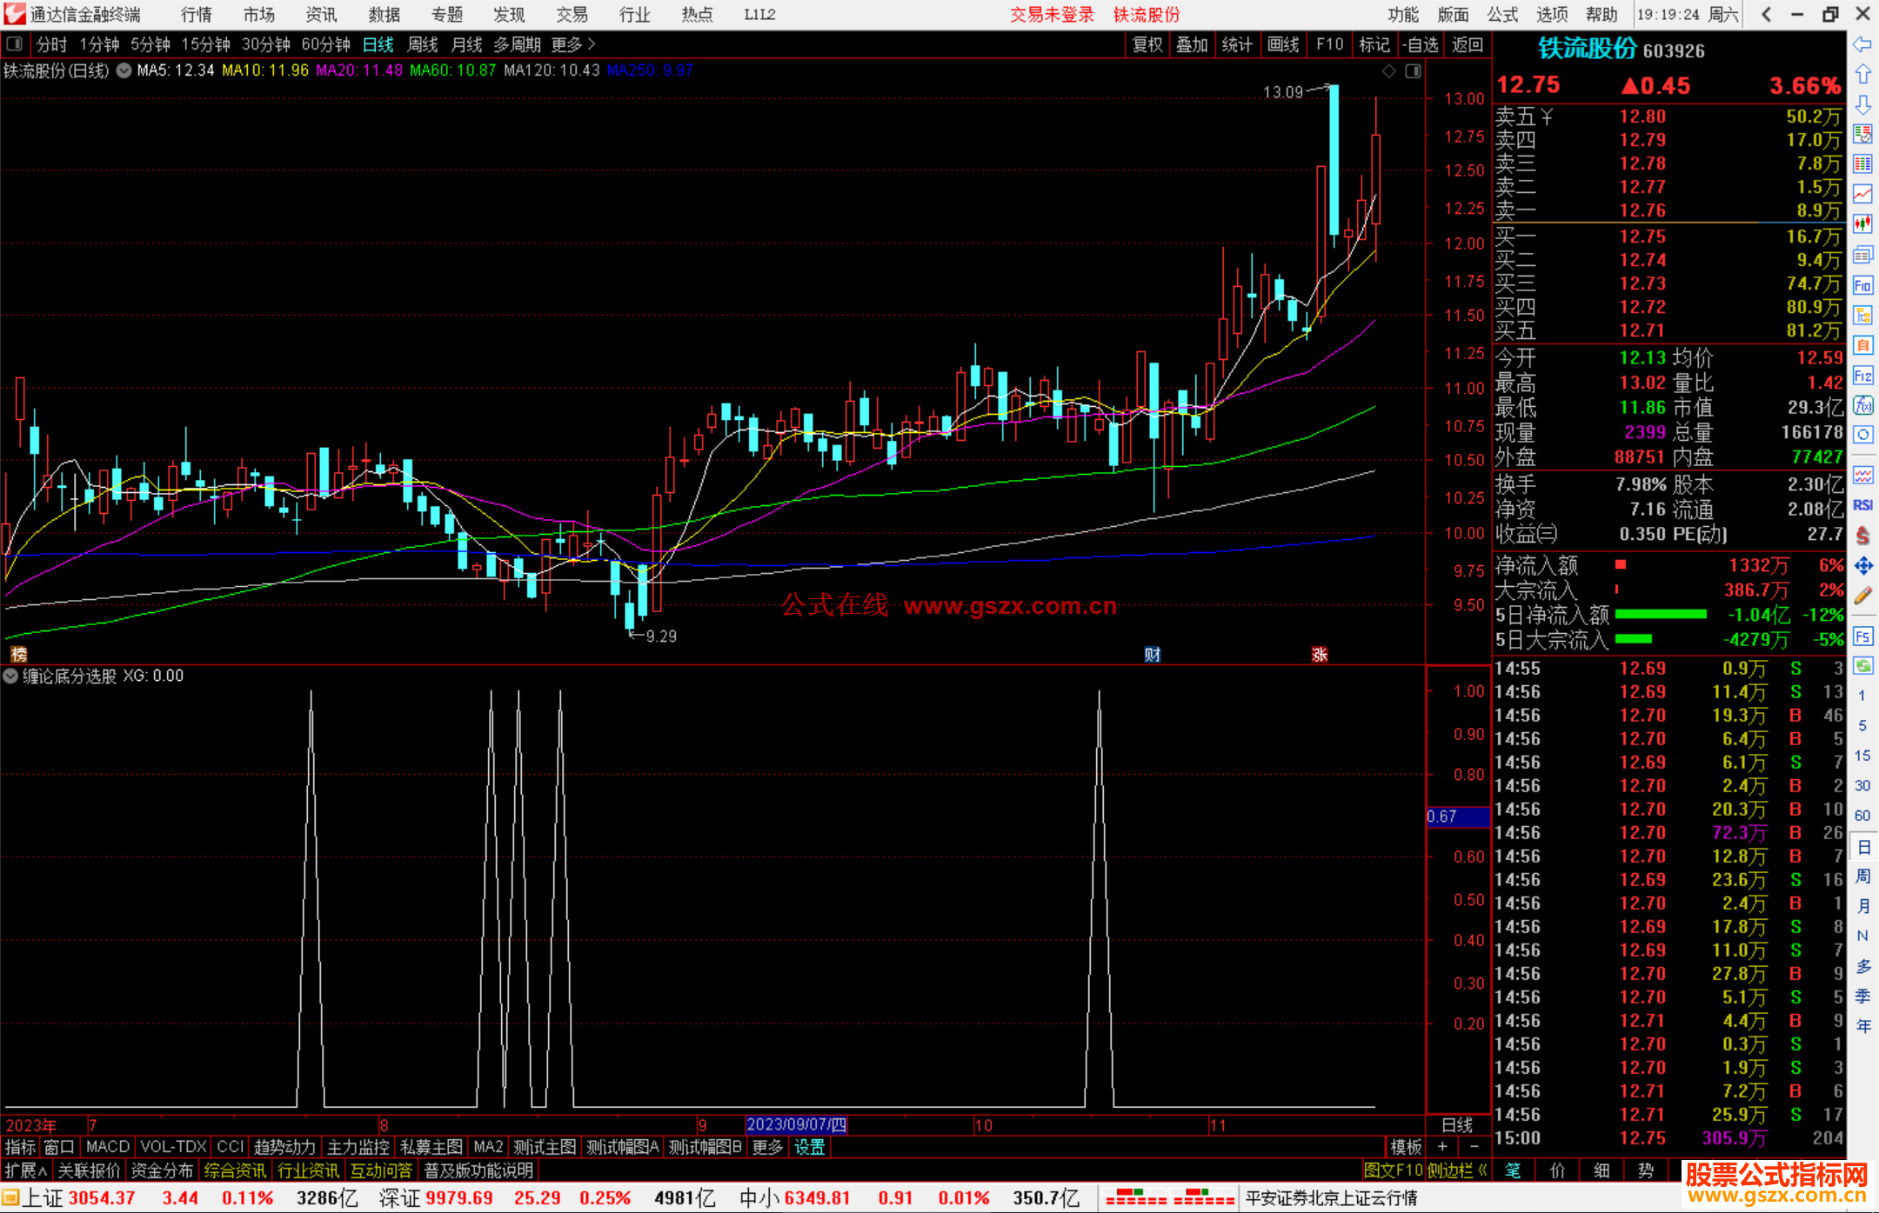Open the f(x) formula icon
Image resolution: width=1879 pixels, height=1213 pixels.
pyautogui.click(x=1862, y=405)
